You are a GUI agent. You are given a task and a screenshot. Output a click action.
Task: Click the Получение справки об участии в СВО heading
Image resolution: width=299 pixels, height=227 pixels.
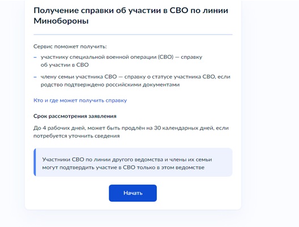pyautogui.click(x=131, y=16)
